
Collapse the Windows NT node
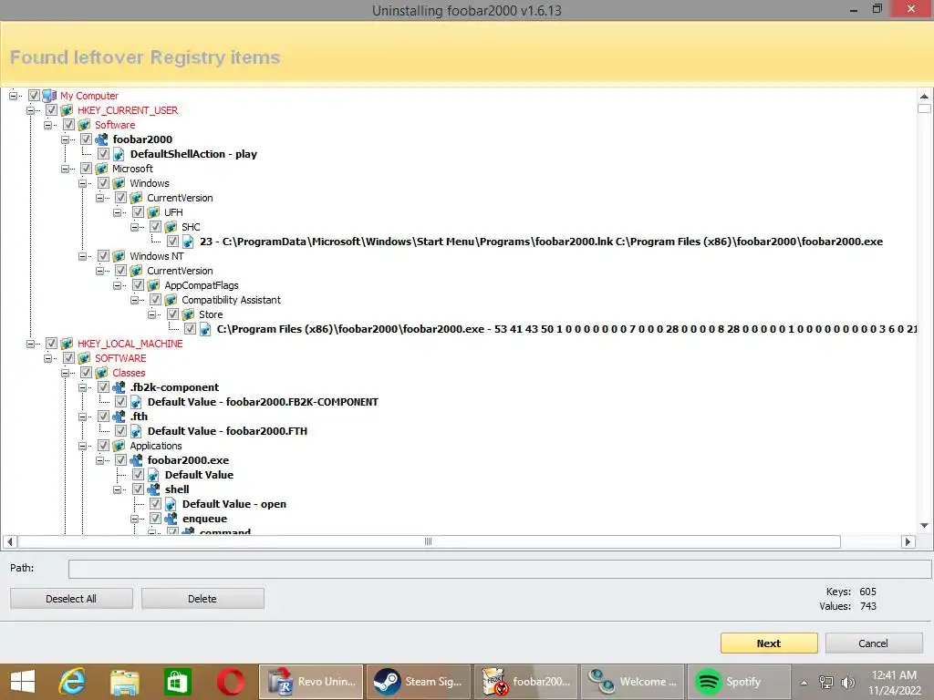pos(81,256)
